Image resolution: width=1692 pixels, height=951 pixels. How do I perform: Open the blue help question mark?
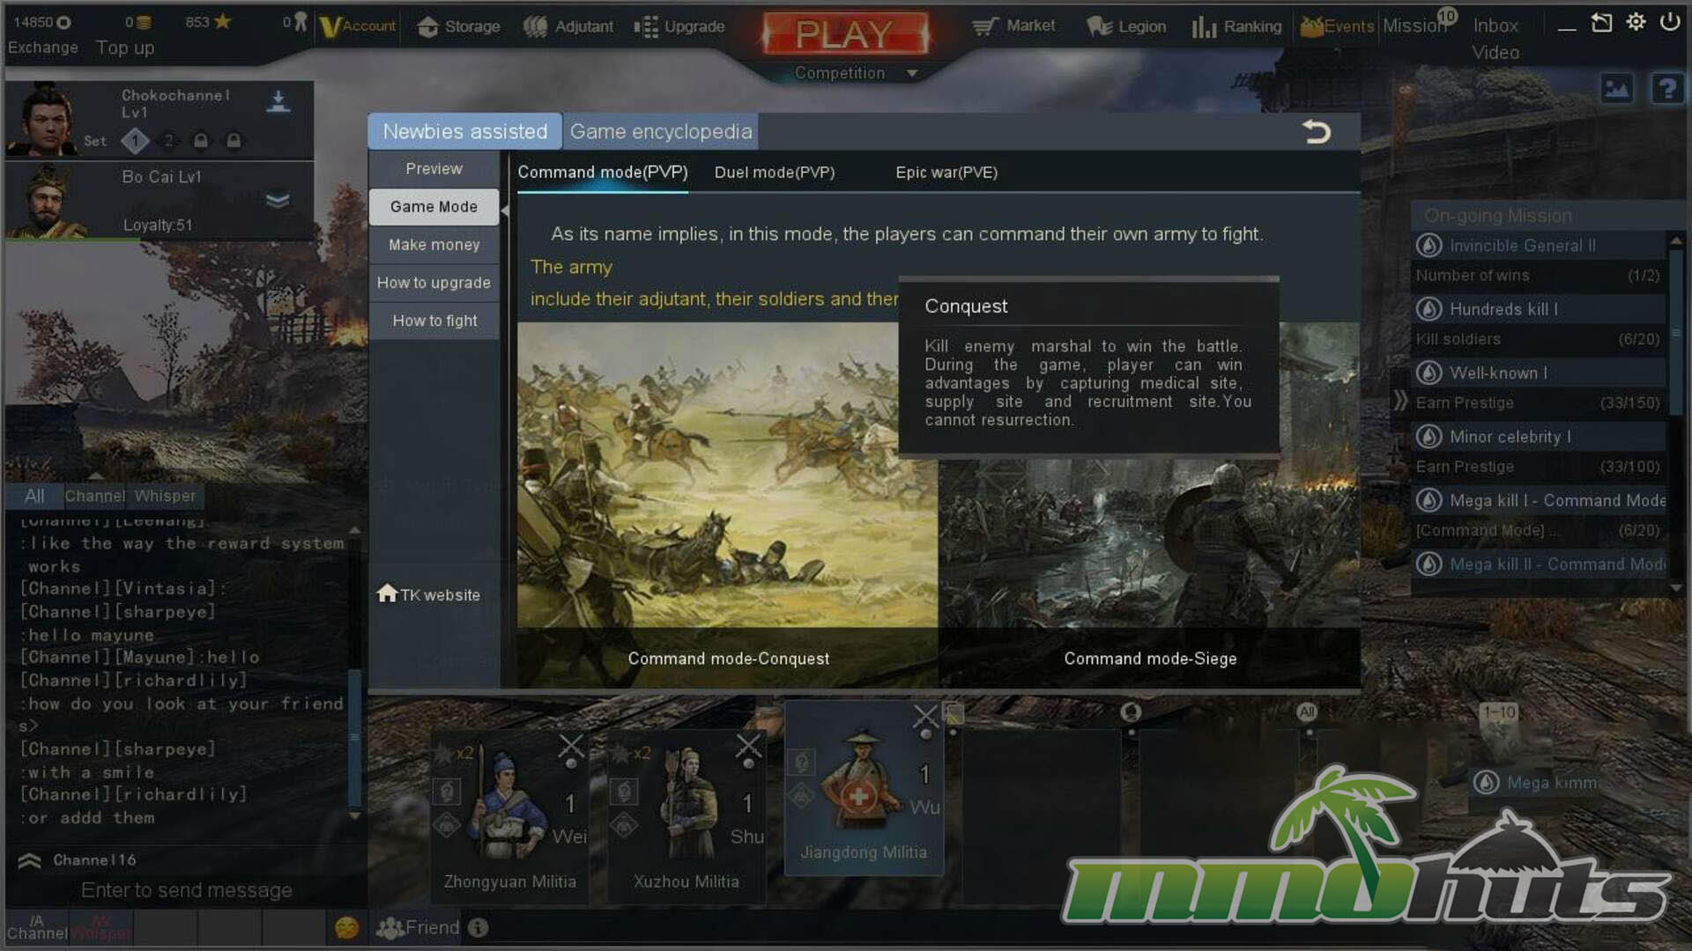click(1666, 88)
